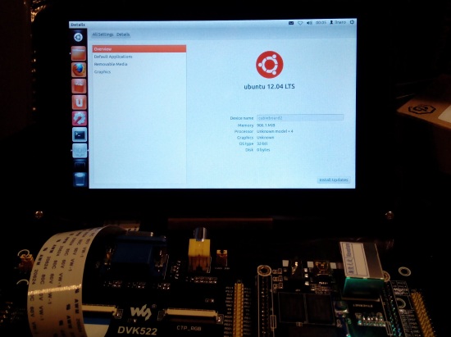
Task: Click the Memory value 906.1 MiB
Action: pyautogui.click(x=266, y=125)
